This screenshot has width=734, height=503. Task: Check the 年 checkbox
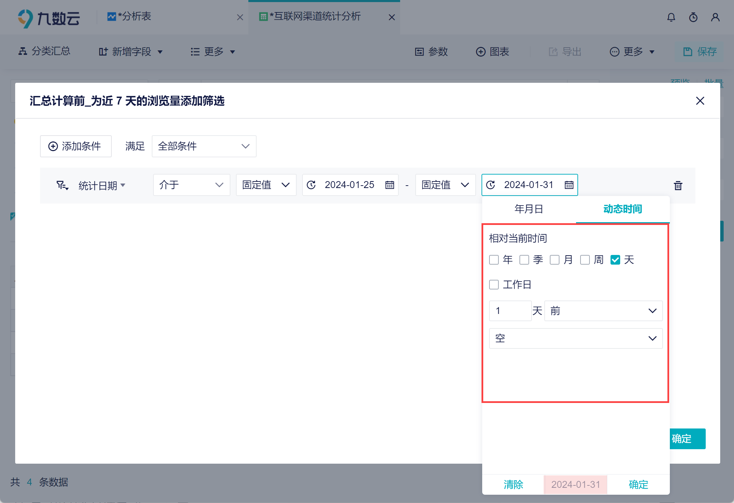tap(494, 260)
